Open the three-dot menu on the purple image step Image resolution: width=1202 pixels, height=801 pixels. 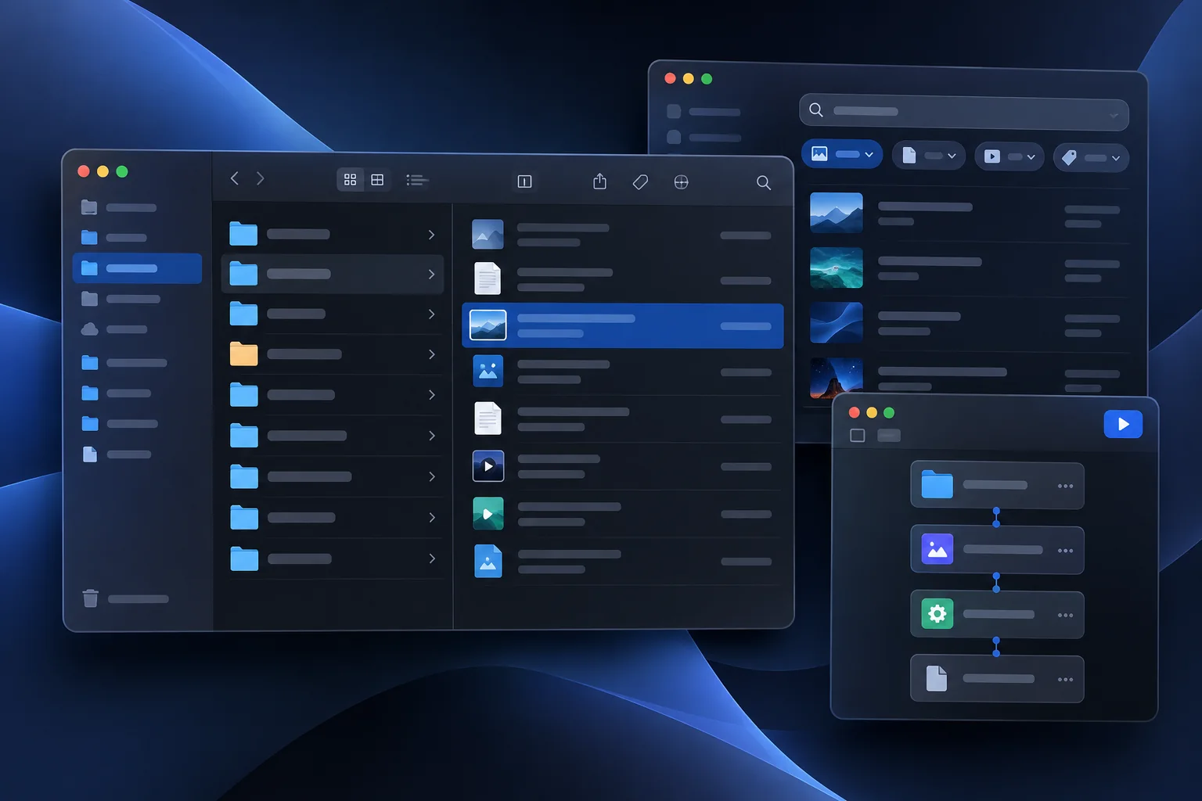[1065, 551]
